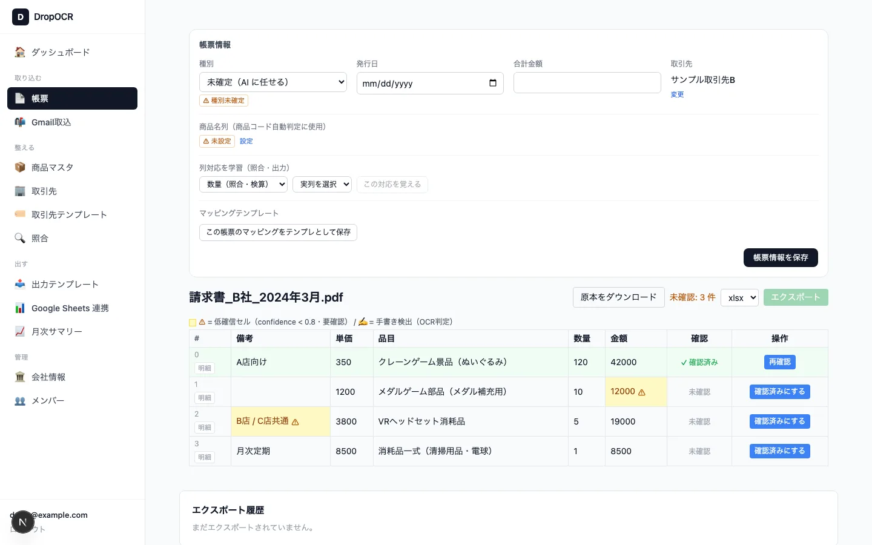The height and width of the screenshot is (545, 872).
Task: Open Google Sheets 連携 page
Action: tap(72, 308)
